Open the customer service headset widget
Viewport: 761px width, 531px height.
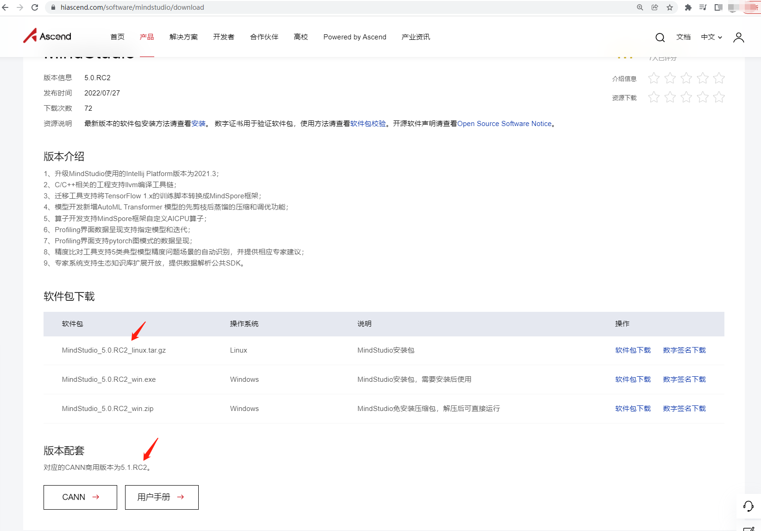[x=748, y=506]
